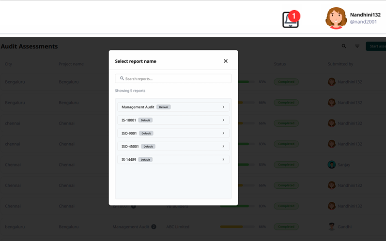Type in the Search reports input field
Viewport: 386px width, 241px height.
click(x=177, y=78)
